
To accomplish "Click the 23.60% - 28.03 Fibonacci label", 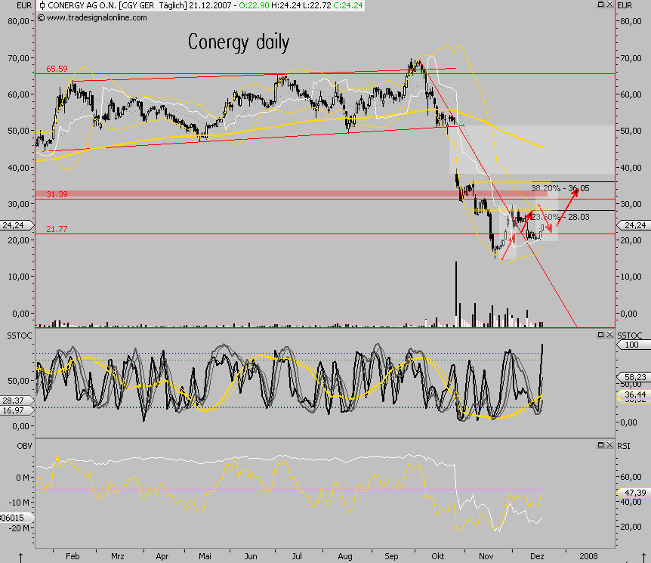I will [x=559, y=215].
